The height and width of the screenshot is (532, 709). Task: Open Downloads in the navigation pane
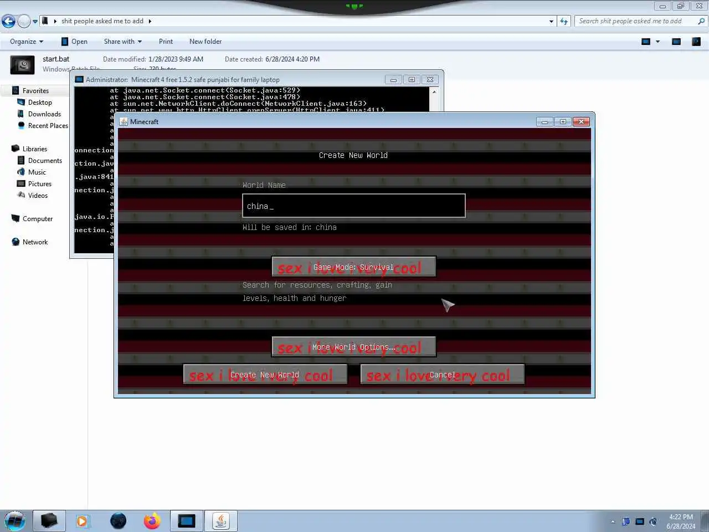(44, 114)
